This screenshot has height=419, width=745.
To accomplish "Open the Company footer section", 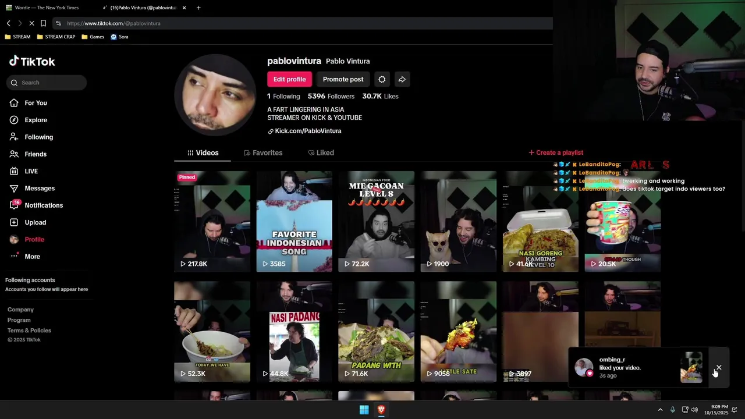I will (x=20, y=310).
